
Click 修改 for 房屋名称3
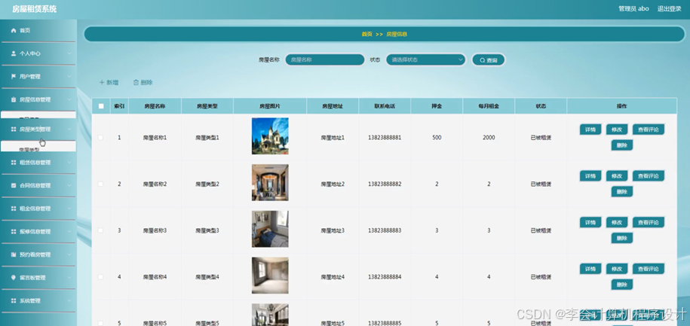(x=617, y=222)
